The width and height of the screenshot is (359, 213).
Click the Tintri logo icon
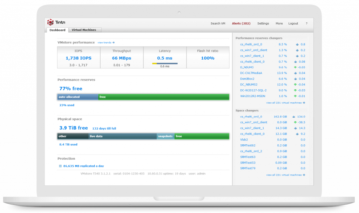point(50,22)
